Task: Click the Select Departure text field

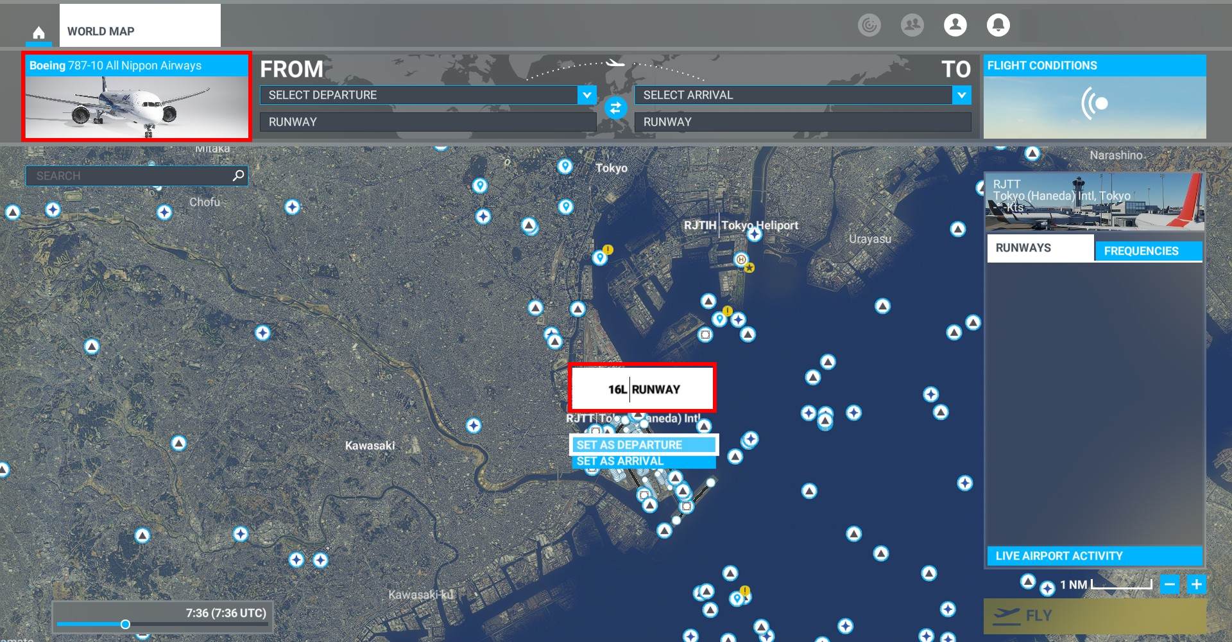Action: tap(418, 95)
